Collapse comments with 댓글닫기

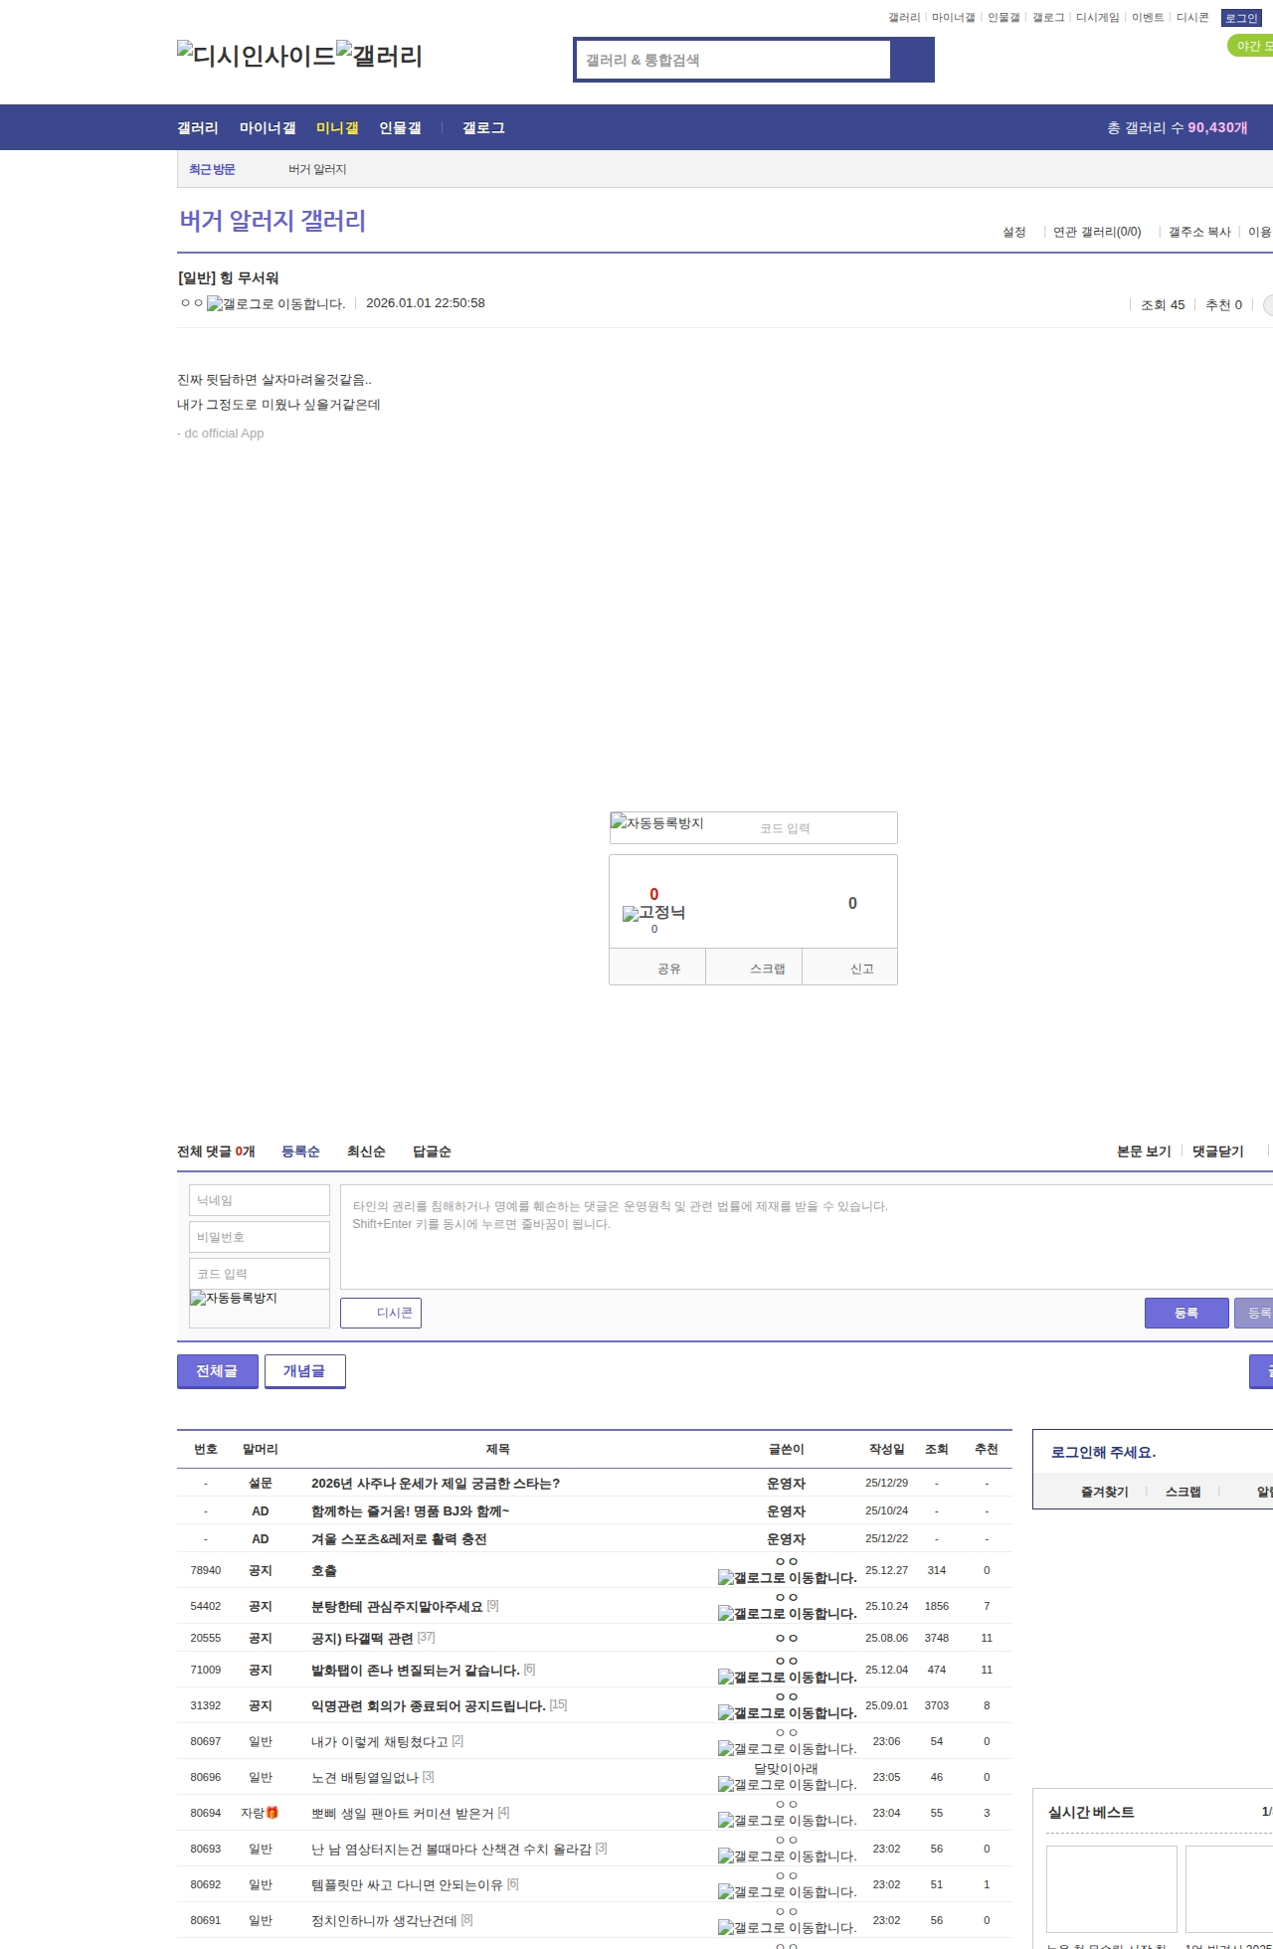coord(1217,1152)
